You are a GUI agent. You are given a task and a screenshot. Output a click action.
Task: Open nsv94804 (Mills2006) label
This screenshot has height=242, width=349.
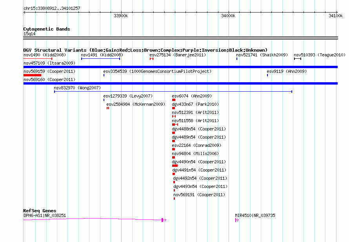195,154
